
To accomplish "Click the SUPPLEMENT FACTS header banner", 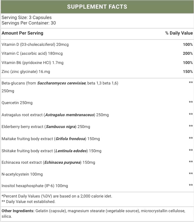I will [x=97, y=7].
